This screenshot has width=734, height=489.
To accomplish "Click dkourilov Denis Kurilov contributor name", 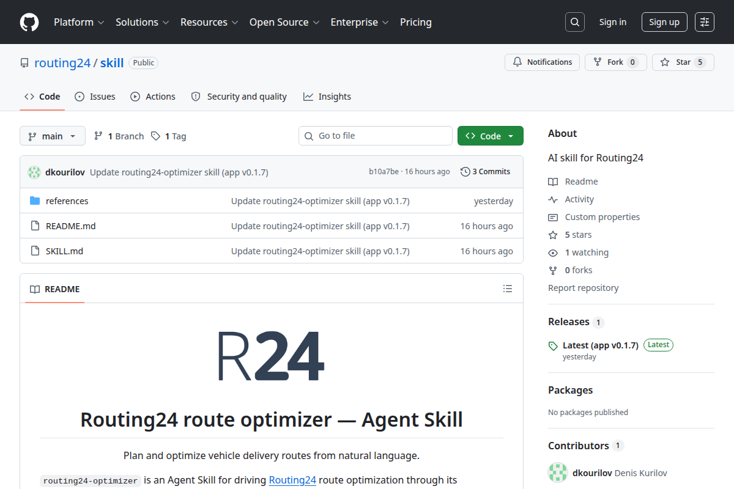I will 620,473.
